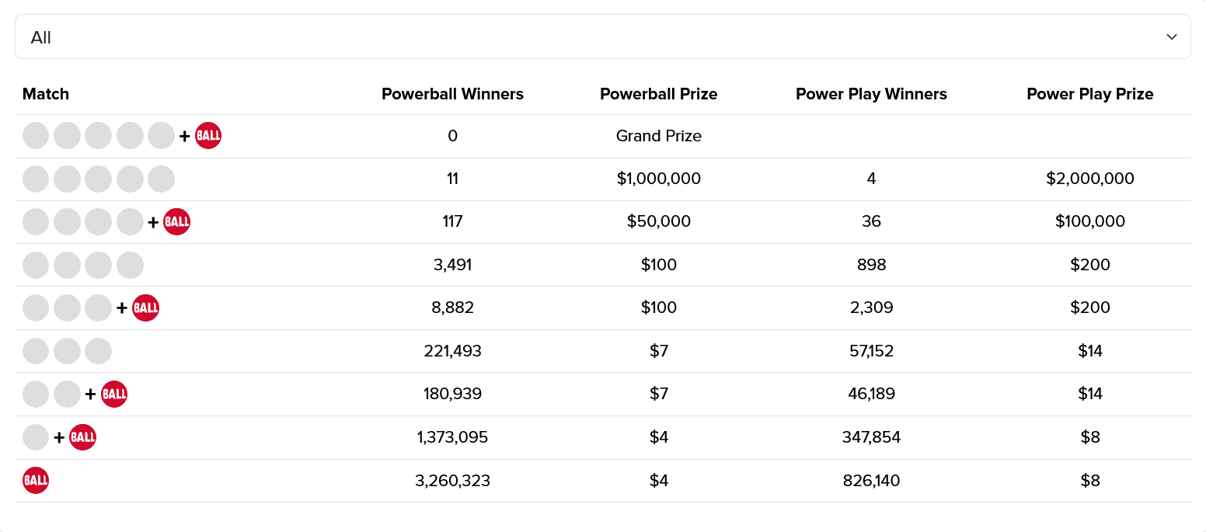
Task: Click the red Powerball icon in the 1,373,095 winners row
Action: [82, 437]
